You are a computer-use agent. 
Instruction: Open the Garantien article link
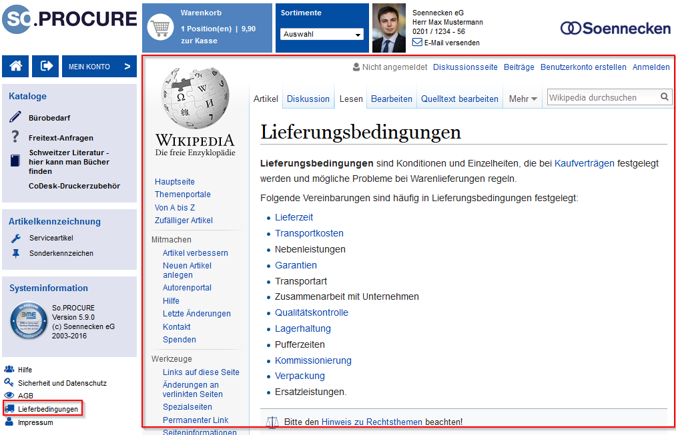pos(296,265)
